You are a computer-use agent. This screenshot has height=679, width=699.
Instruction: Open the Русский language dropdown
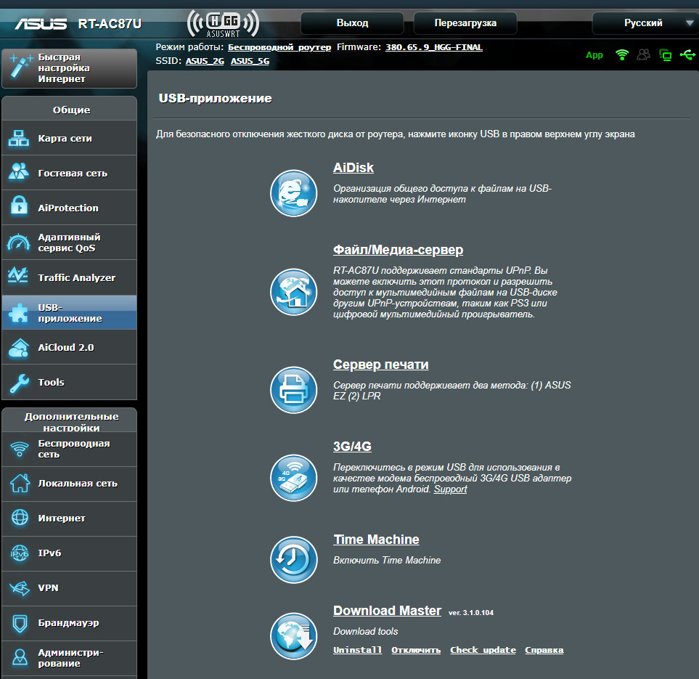[644, 23]
